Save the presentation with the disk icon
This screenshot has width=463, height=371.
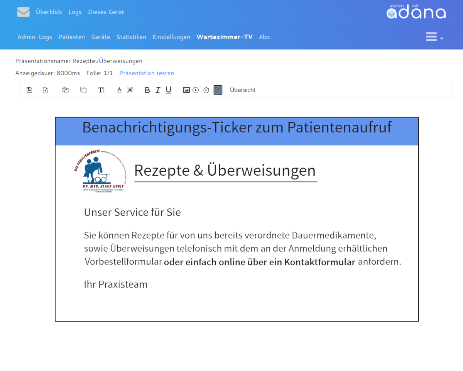pos(29,90)
